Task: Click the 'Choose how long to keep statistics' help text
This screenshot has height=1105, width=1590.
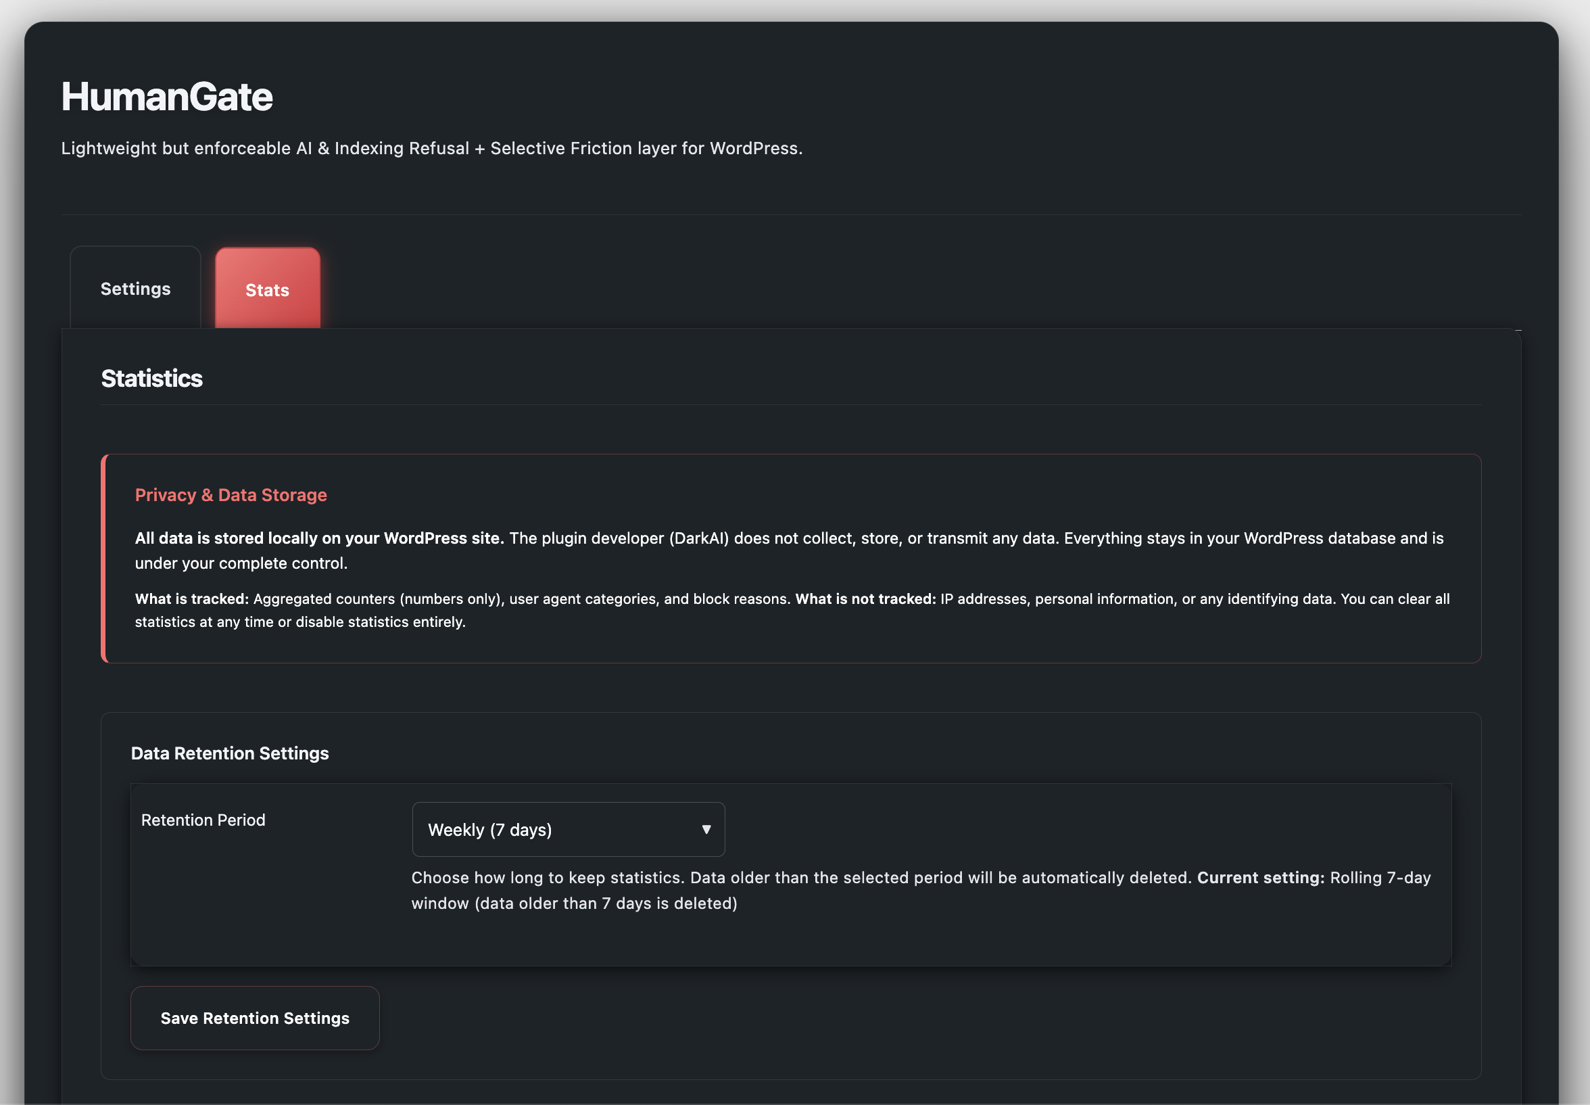Action: pos(547,878)
